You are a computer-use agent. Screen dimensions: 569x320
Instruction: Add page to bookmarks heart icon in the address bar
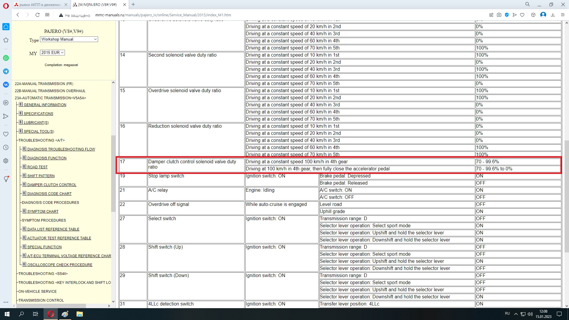[522, 15]
